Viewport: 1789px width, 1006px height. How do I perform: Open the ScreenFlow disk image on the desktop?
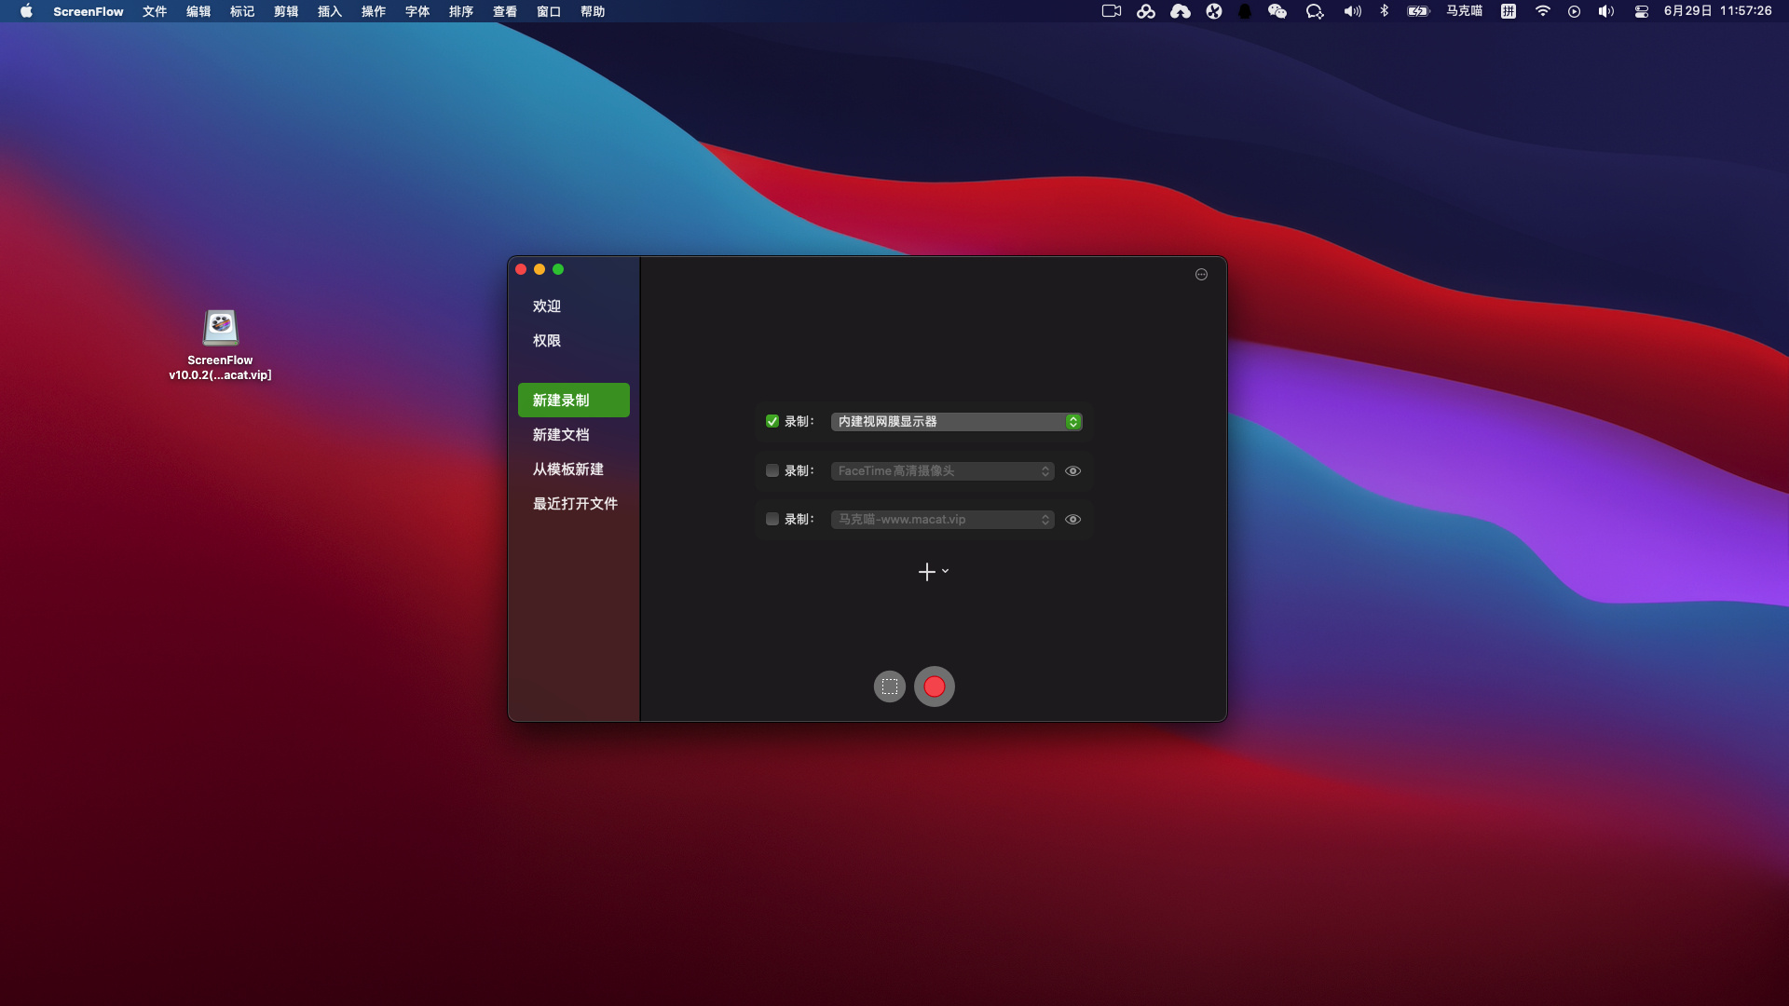pyautogui.click(x=221, y=328)
